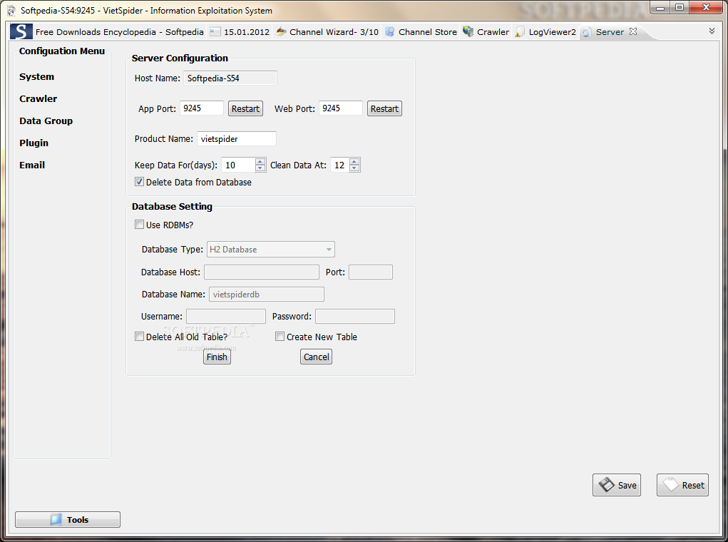Click the LogViewer2 tab icon

pyautogui.click(x=520, y=31)
